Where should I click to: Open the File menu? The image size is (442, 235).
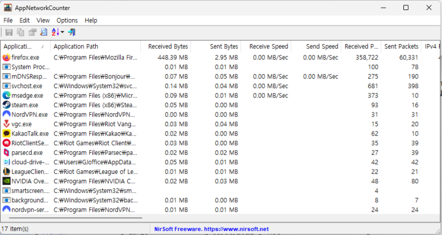click(x=8, y=20)
